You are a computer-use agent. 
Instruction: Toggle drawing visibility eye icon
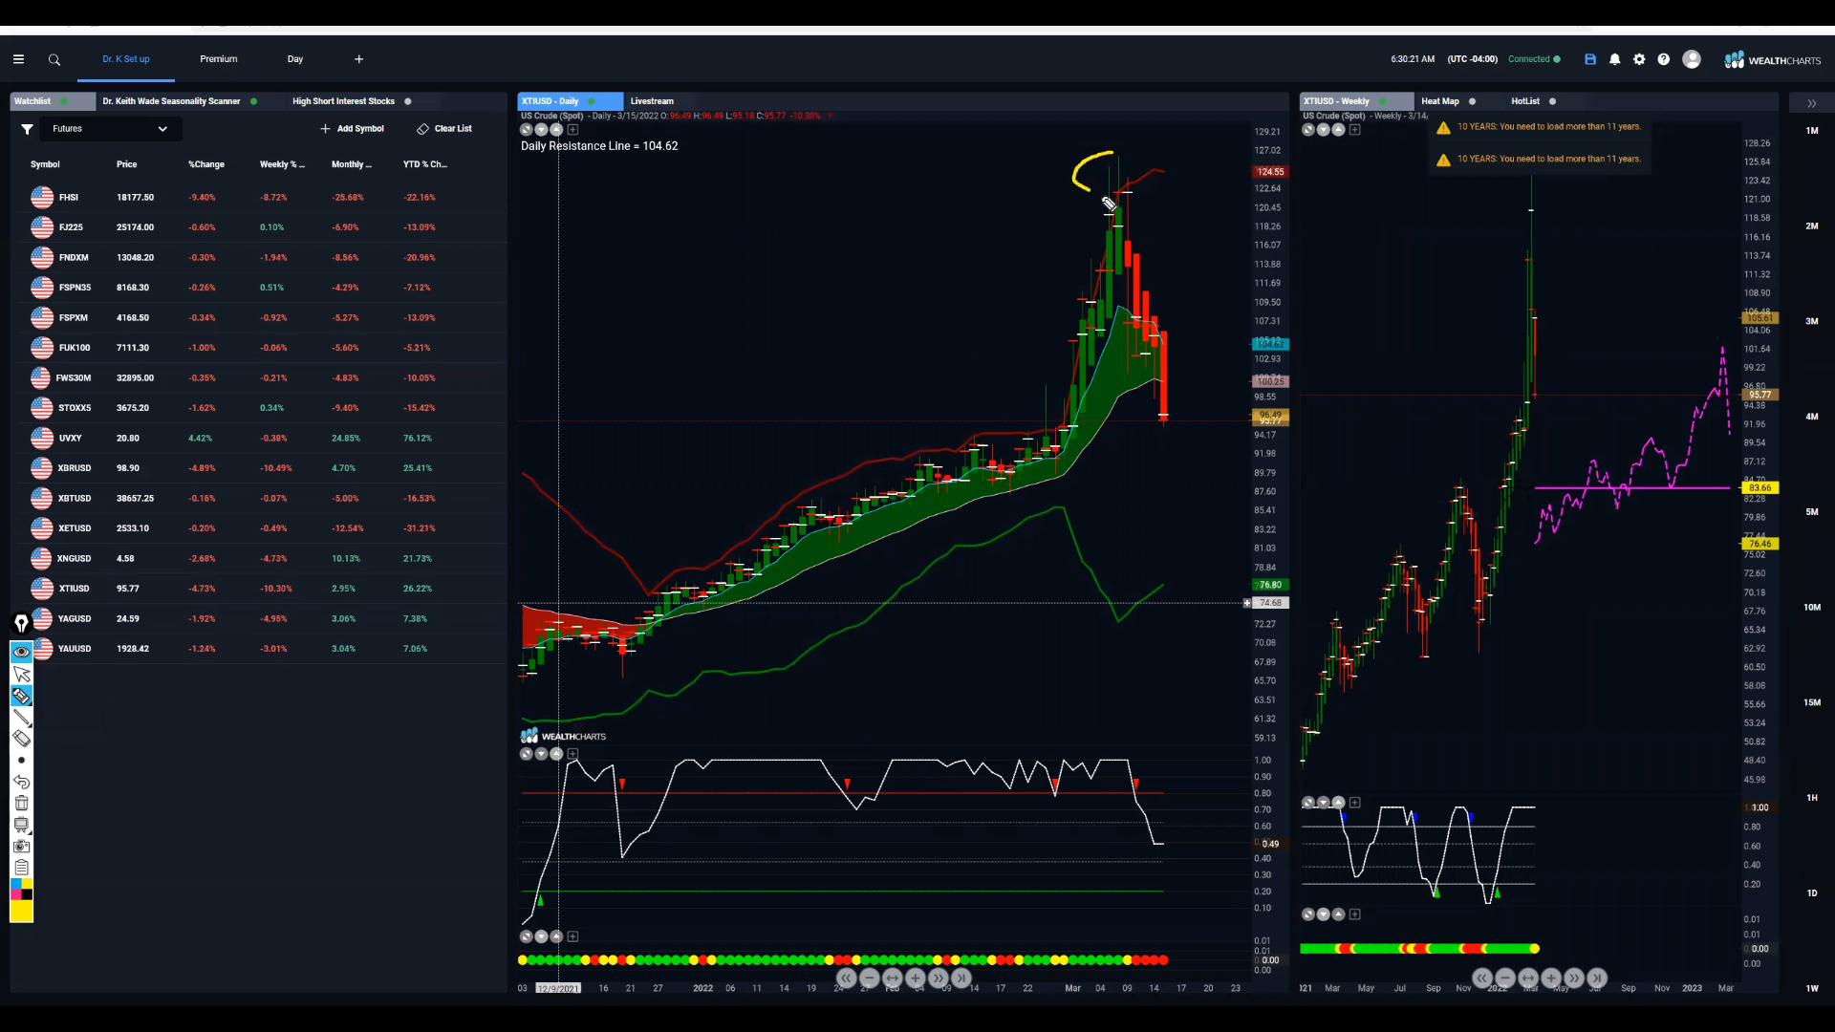click(21, 652)
